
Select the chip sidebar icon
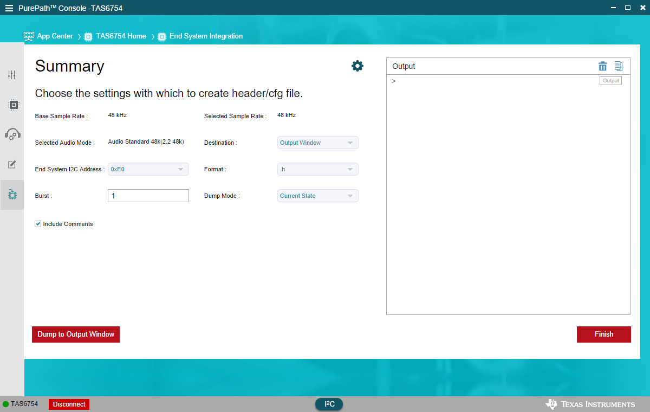pyautogui.click(x=13, y=105)
